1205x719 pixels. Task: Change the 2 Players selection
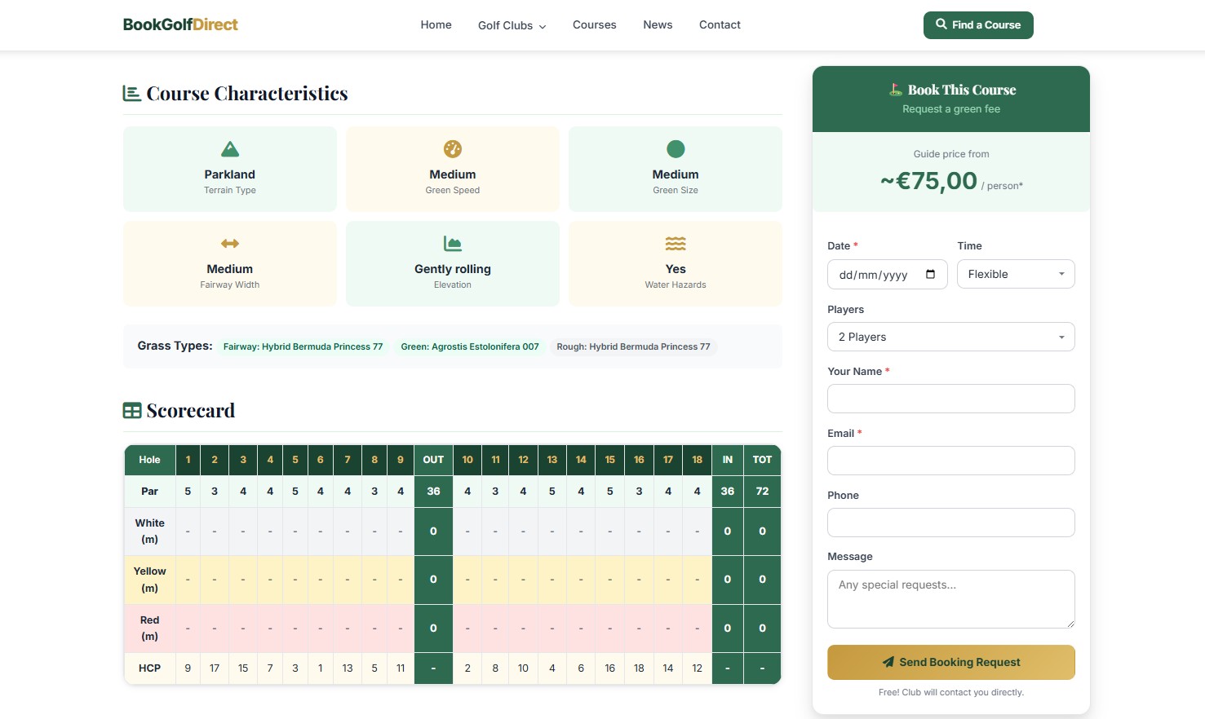coord(950,336)
